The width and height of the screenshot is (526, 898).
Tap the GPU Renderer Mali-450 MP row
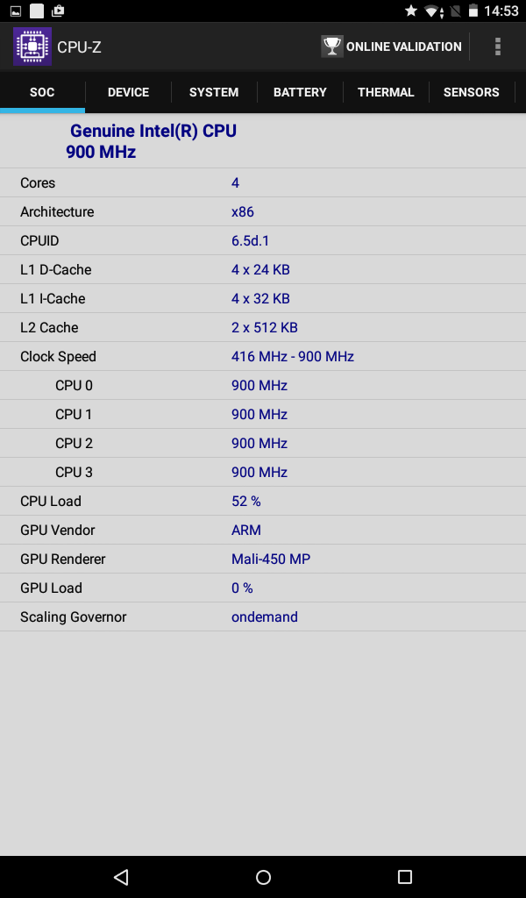[x=263, y=559]
